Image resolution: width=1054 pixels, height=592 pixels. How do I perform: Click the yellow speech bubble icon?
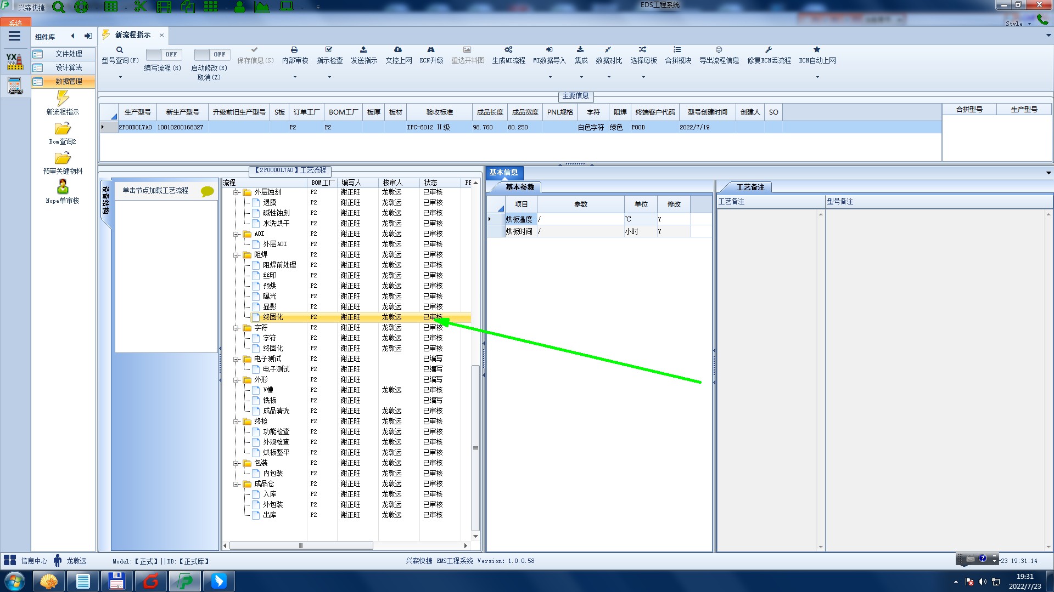tap(207, 191)
